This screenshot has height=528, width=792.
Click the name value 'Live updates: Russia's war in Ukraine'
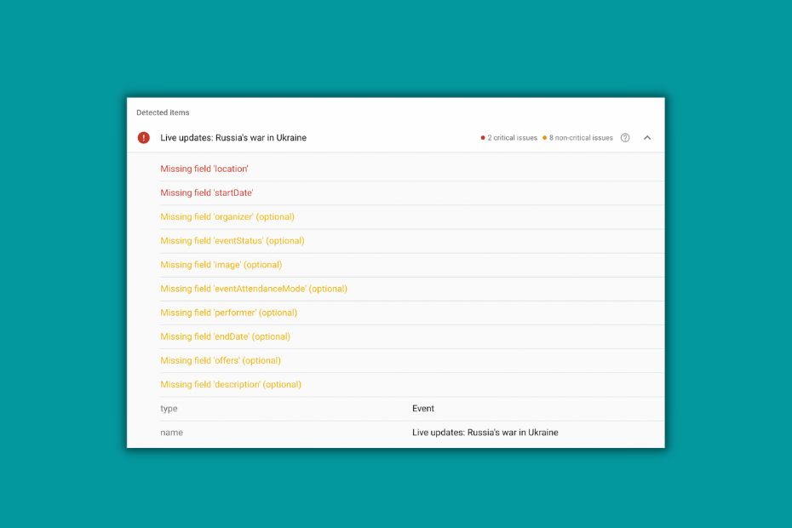coord(485,433)
